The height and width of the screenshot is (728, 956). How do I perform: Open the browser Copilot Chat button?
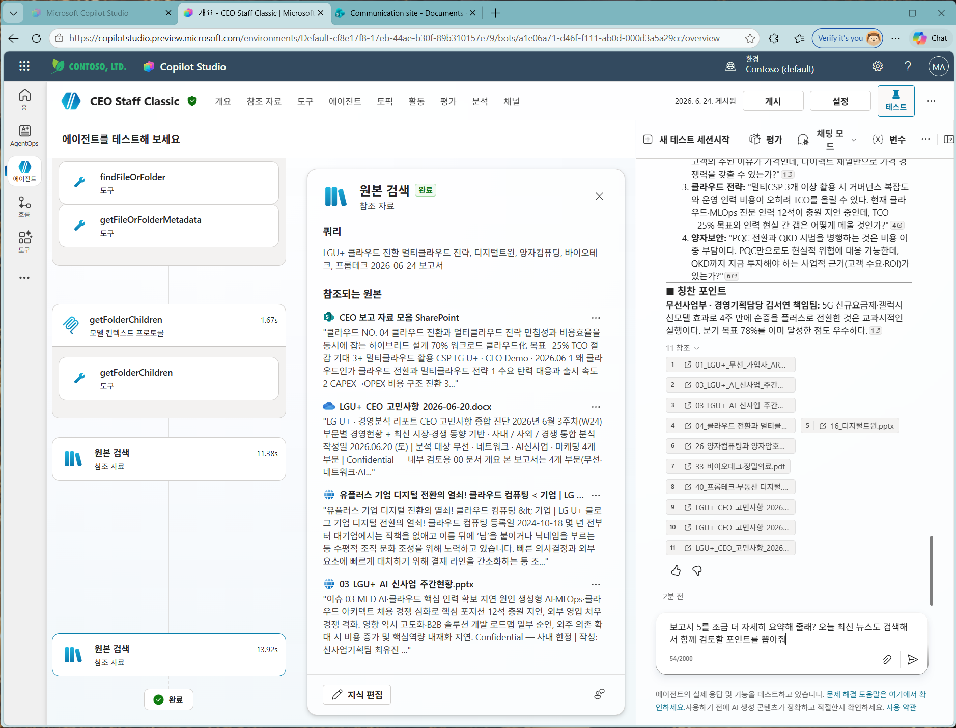coord(930,38)
